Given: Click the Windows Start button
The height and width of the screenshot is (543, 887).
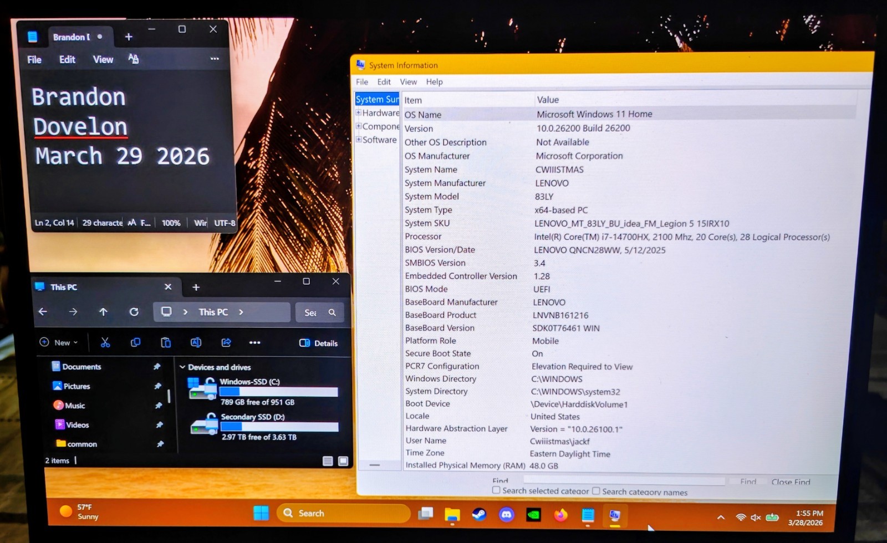Looking at the screenshot, I should (x=261, y=513).
